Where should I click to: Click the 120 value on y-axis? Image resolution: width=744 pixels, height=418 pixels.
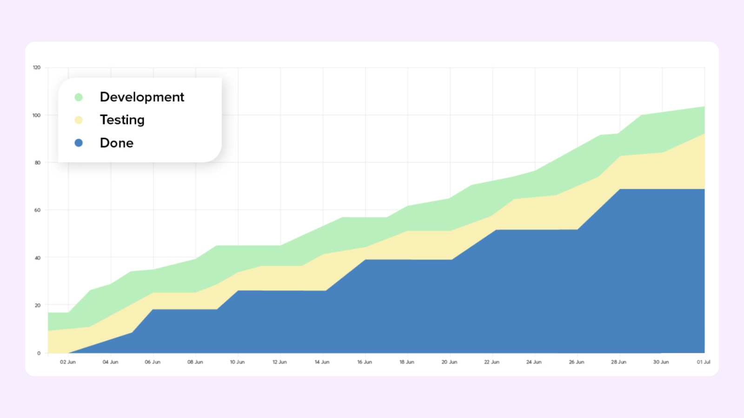coord(37,67)
